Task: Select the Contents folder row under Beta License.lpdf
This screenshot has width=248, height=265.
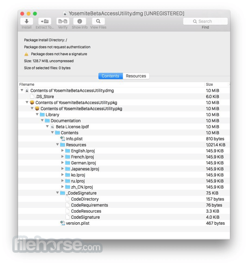Action: (x=124, y=132)
